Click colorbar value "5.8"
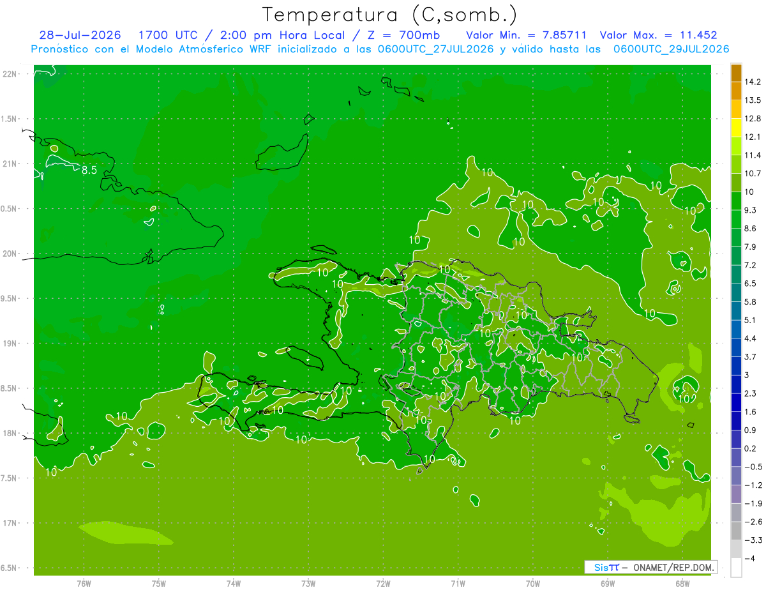 click(x=750, y=301)
